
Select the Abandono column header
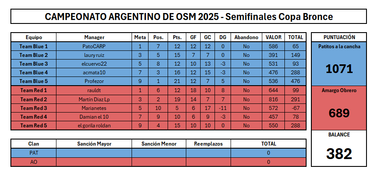pyautogui.click(x=246, y=37)
